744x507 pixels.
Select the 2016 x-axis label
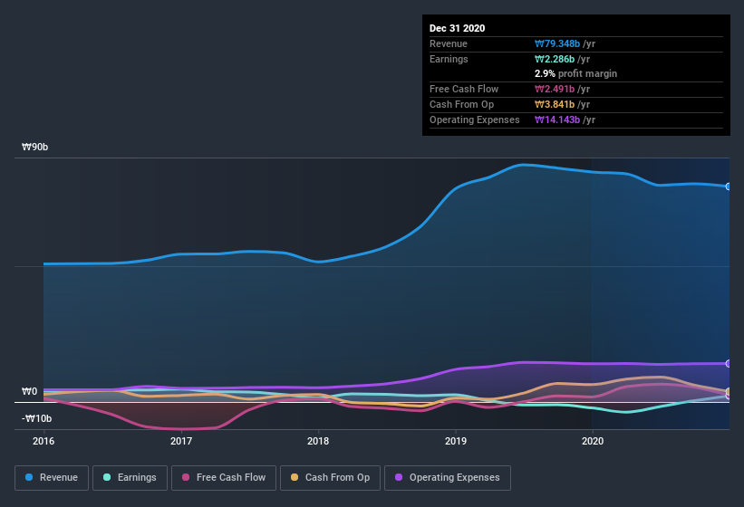pyautogui.click(x=43, y=441)
